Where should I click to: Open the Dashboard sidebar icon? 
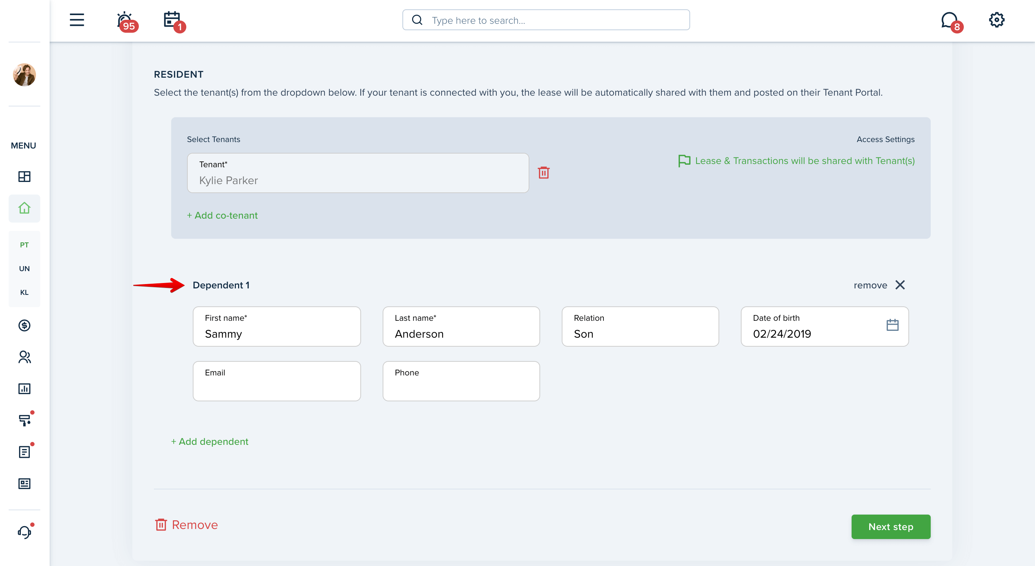tap(24, 176)
